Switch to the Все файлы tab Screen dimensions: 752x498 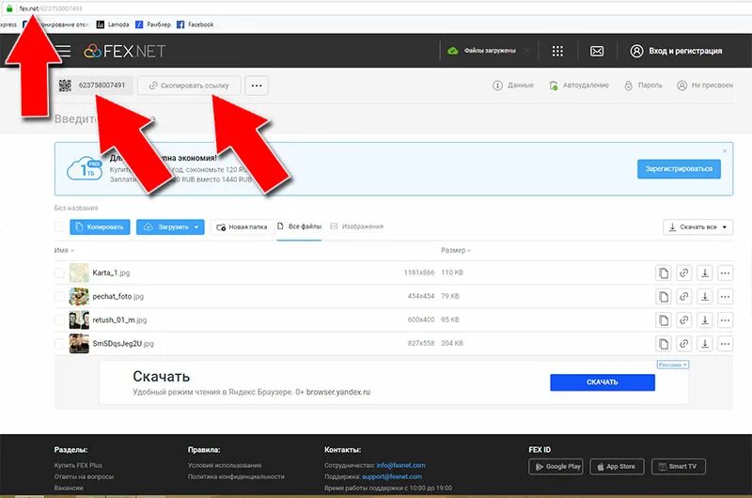click(x=299, y=226)
